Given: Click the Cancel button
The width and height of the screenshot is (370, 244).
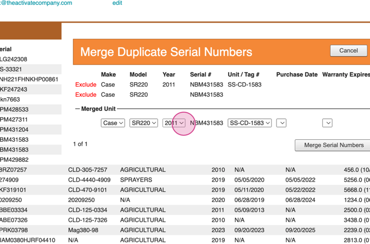Looking at the screenshot, I should click(348, 51).
